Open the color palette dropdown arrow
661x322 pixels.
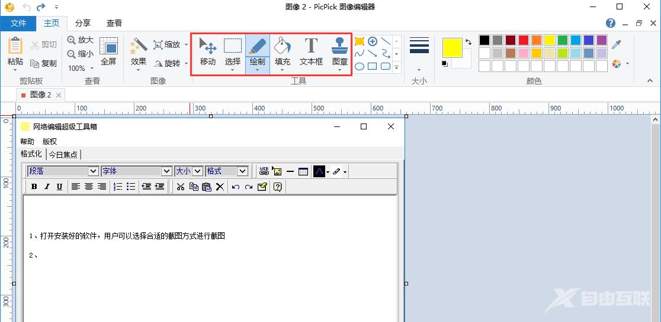pyautogui.click(x=628, y=64)
